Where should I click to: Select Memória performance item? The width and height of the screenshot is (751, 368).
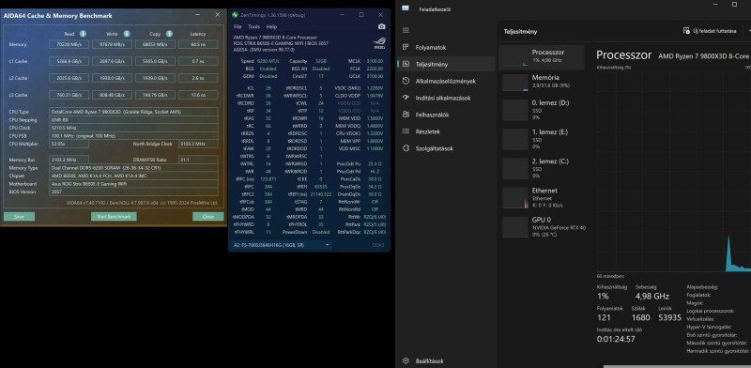point(542,82)
